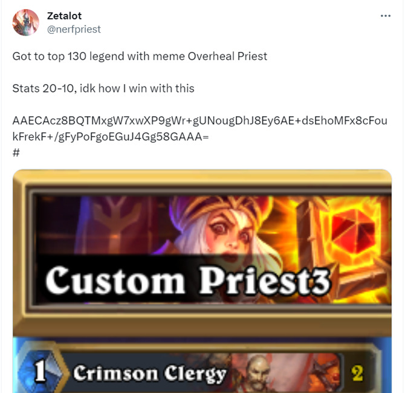Click the first line of the deck code
This screenshot has height=393, width=405.
[199, 121]
